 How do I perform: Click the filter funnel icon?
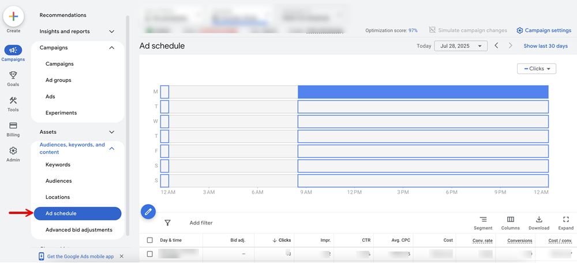167,223
